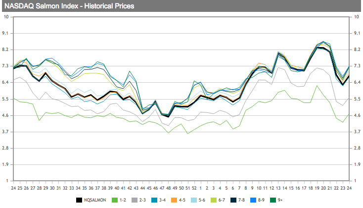Click the black NQSALMON legend swatch
The height and width of the screenshot is (208, 363).
tap(79, 200)
